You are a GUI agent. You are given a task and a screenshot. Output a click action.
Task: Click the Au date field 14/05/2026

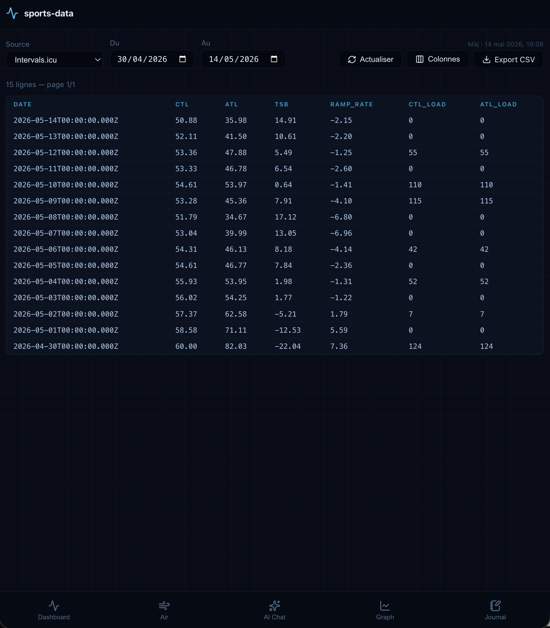click(243, 59)
